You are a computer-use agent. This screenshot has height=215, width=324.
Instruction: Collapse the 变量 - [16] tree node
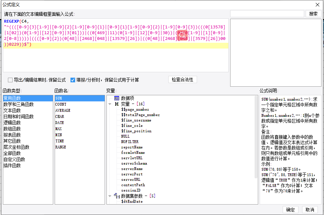(x=110, y=104)
